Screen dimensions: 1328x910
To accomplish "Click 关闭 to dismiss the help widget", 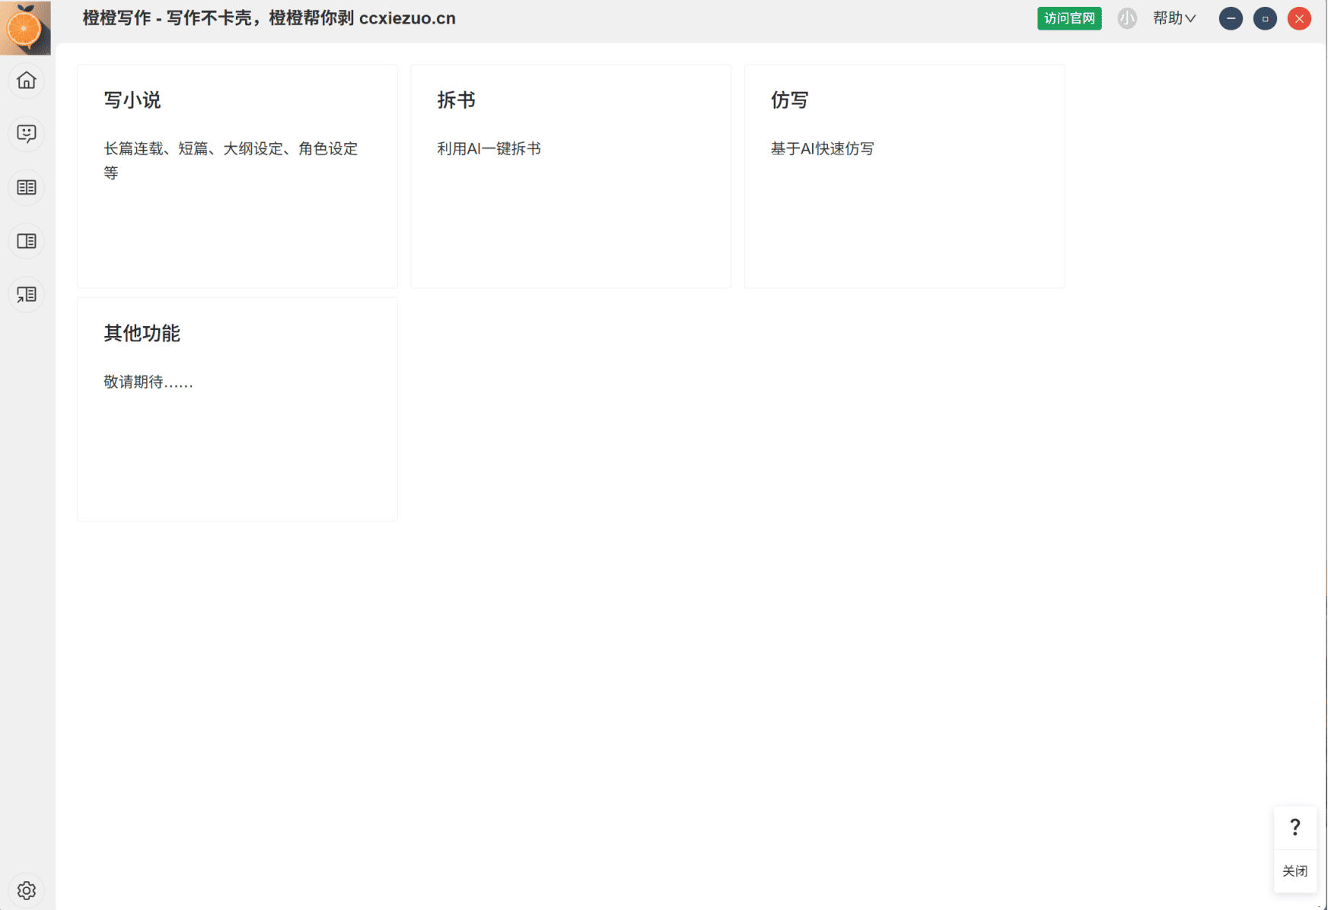I will (1295, 871).
